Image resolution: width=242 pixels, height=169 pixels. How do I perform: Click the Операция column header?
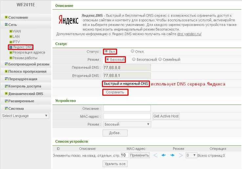pos(218,149)
